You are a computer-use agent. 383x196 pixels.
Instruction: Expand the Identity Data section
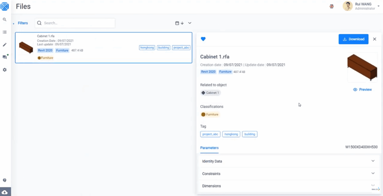tap(289, 161)
